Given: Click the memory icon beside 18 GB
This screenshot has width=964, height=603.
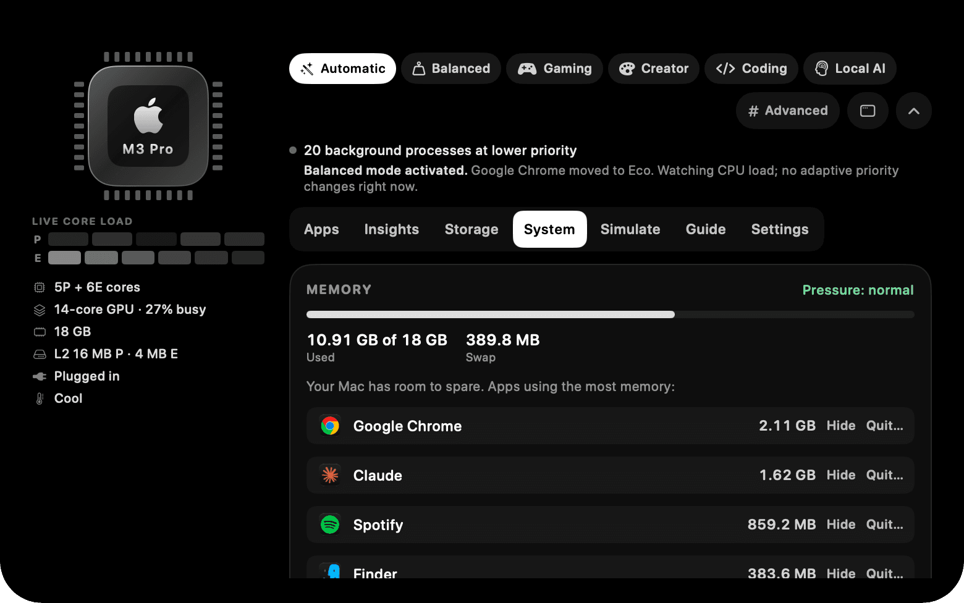Looking at the screenshot, I should pos(40,332).
